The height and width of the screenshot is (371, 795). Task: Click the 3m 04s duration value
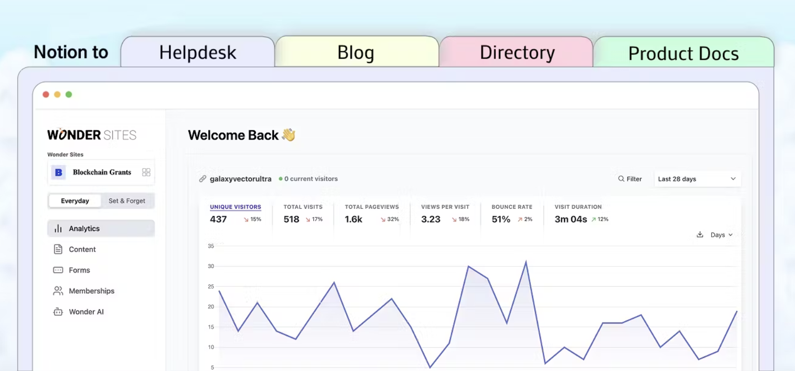click(571, 219)
